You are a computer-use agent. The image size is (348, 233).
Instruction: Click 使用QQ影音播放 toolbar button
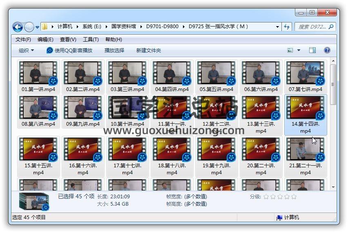(69, 50)
